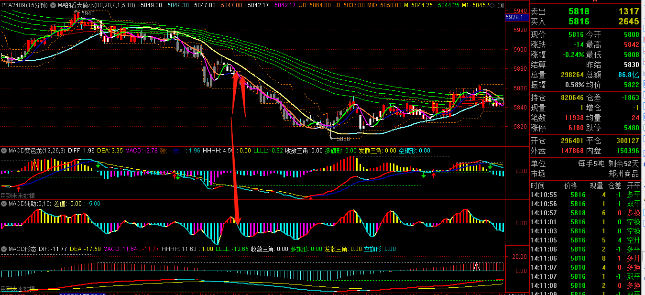The width and height of the screenshot is (645, 295).
Task: Click the 开平 column header in tick list
Action: pos(633,186)
